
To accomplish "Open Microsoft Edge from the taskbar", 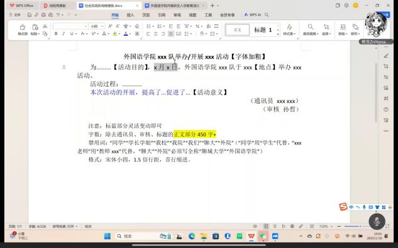I will (x=192, y=236).
